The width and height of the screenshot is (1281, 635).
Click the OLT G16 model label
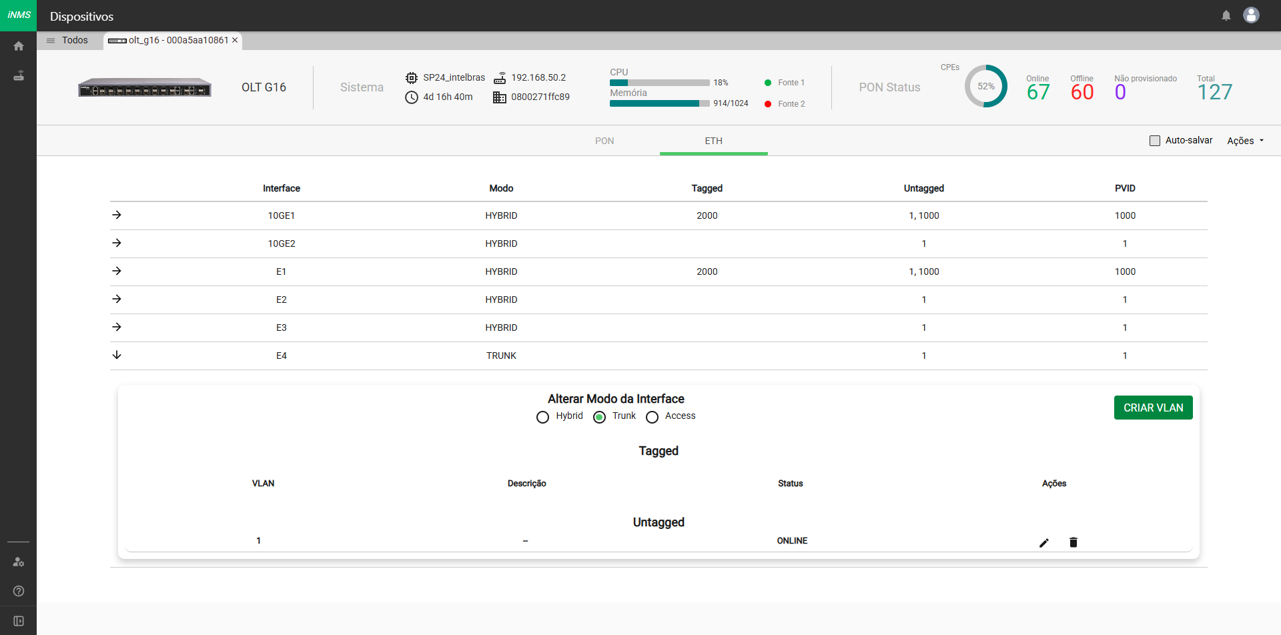(x=264, y=87)
